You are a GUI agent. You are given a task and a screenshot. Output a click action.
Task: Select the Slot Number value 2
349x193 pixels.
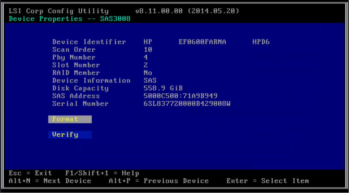(146, 65)
